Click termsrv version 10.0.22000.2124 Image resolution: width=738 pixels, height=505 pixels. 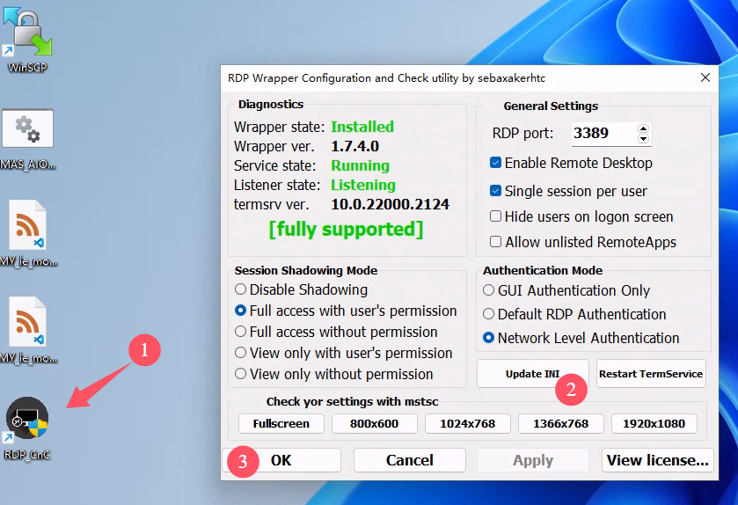click(x=390, y=204)
